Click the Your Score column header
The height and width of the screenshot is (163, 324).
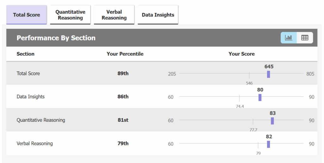coord(241,54)
